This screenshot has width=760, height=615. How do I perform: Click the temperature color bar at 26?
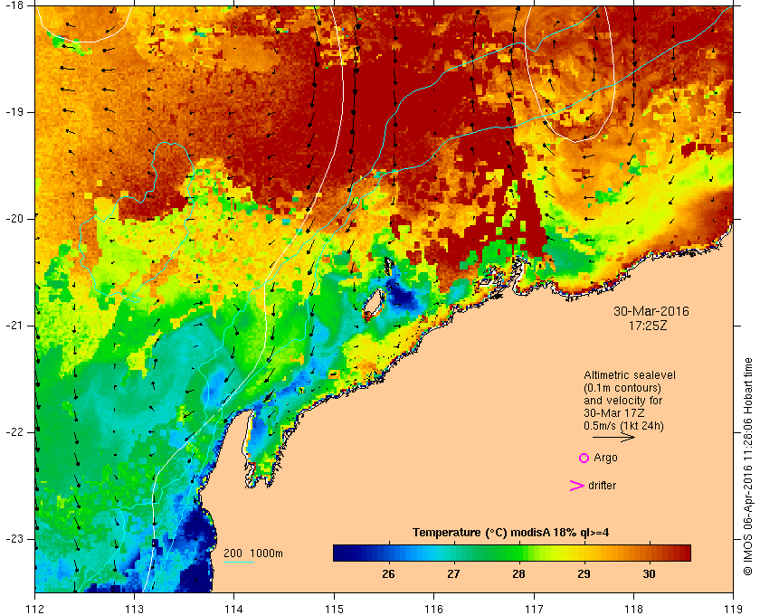pos(388,553)
